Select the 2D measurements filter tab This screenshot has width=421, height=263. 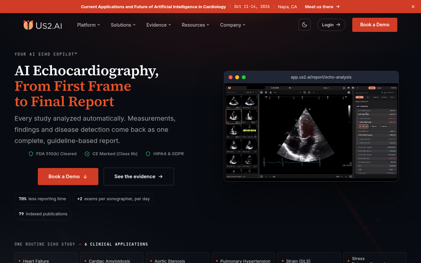[x=368, y=97]
